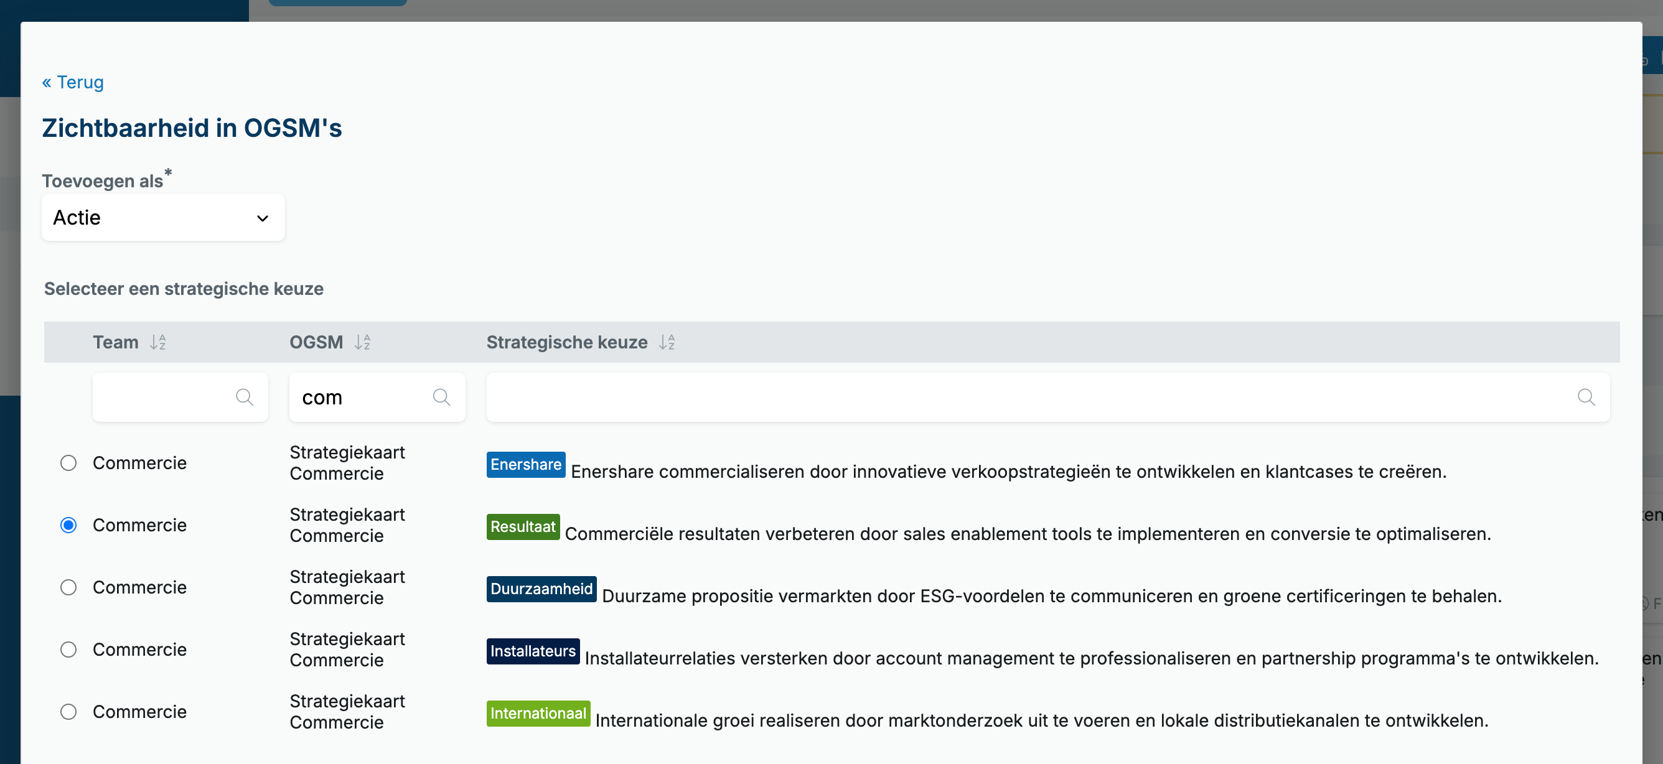Go back via the Terug link
This screenshot has height=764, width=1663.
(x=73, y=83)
